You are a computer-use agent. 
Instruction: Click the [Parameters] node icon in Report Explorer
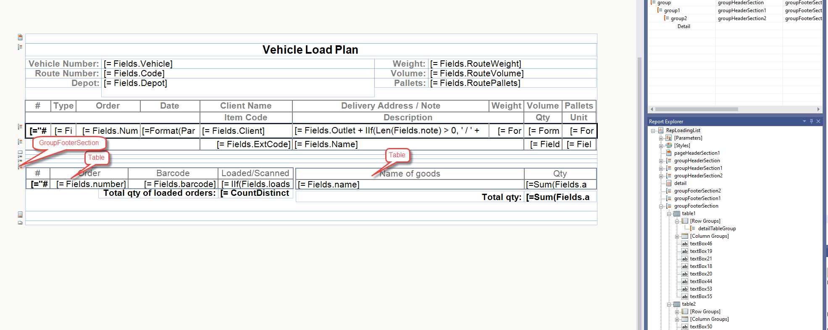pos(669,138)
